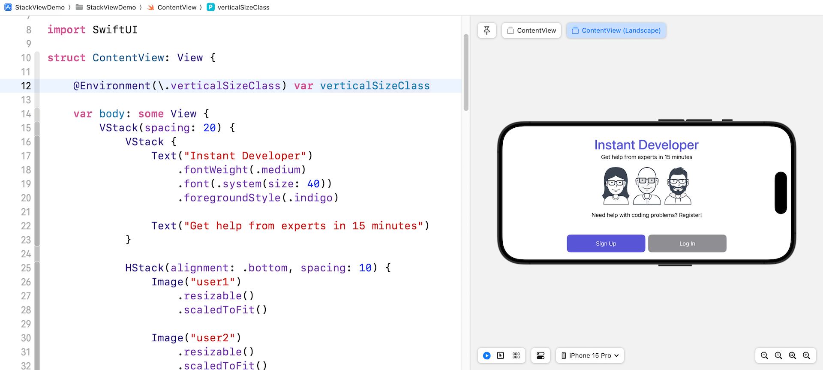Zoom in the preview canvas
Image resolution: width=823 pixels, height=370 pixels.
807,355
